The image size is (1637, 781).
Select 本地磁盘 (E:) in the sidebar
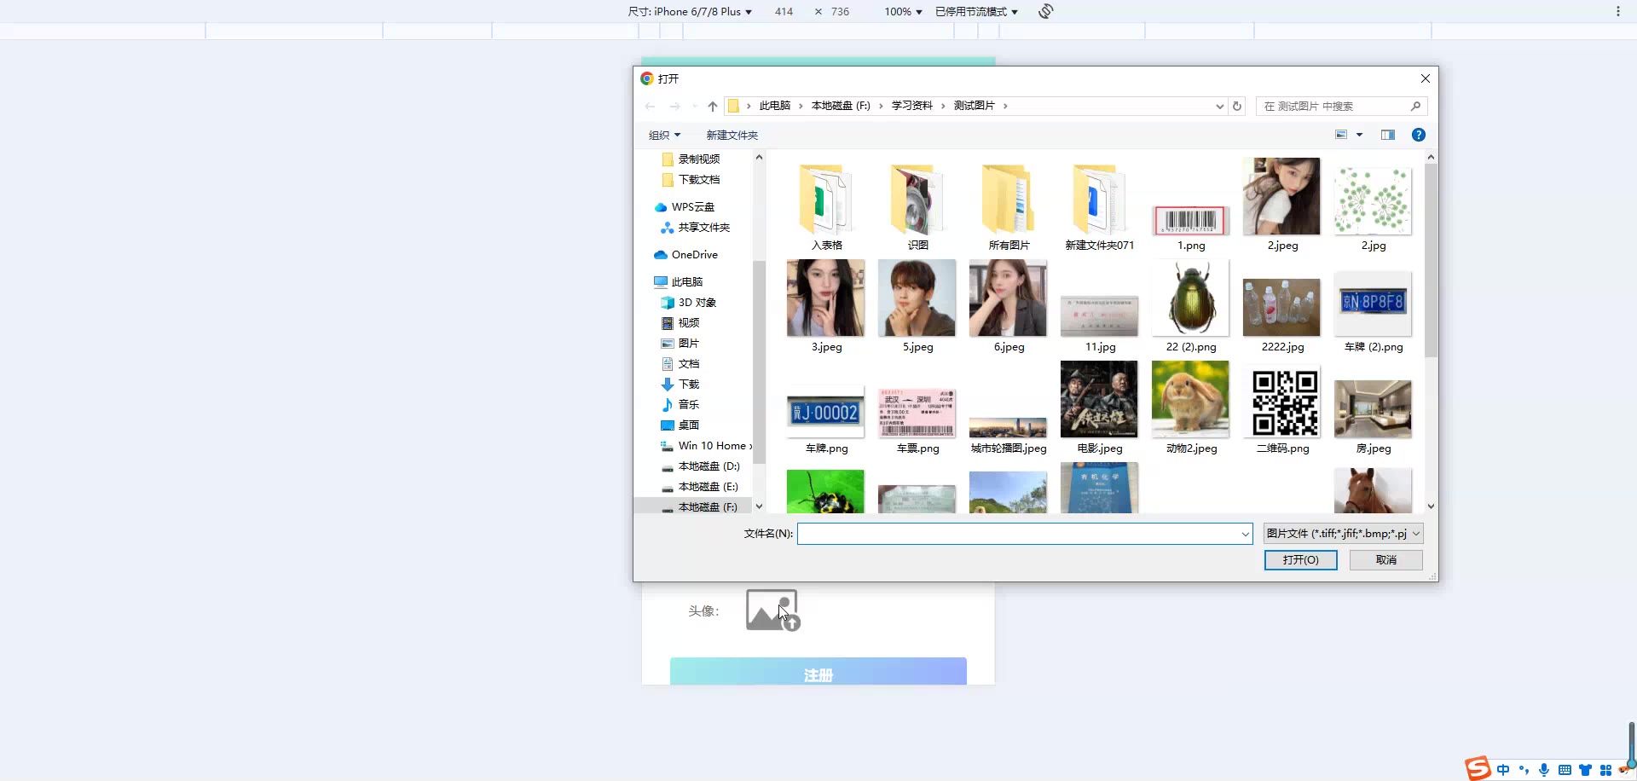[x=701, y=487]
